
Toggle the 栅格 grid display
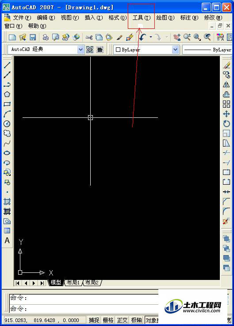(x=108, y=320)
